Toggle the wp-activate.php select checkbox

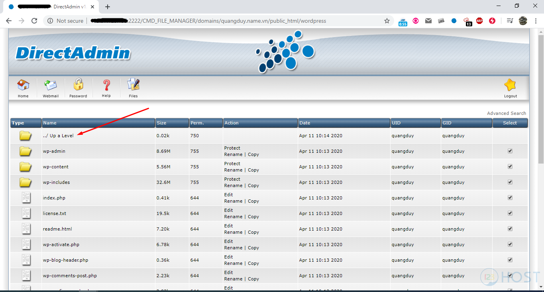coord(510,245)
